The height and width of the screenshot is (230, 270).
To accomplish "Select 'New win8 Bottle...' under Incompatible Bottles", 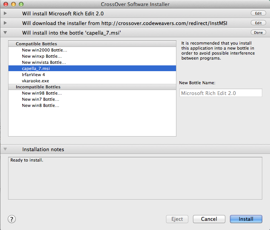I will coord(92,105).
